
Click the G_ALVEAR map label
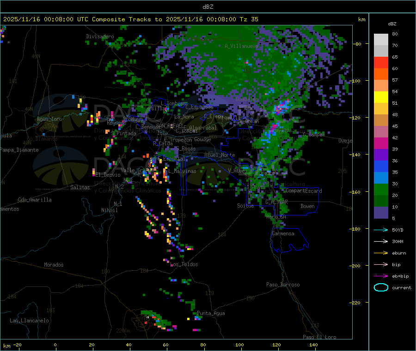click(276, 202)
